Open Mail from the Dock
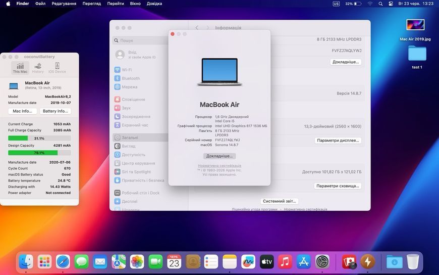 100,262
